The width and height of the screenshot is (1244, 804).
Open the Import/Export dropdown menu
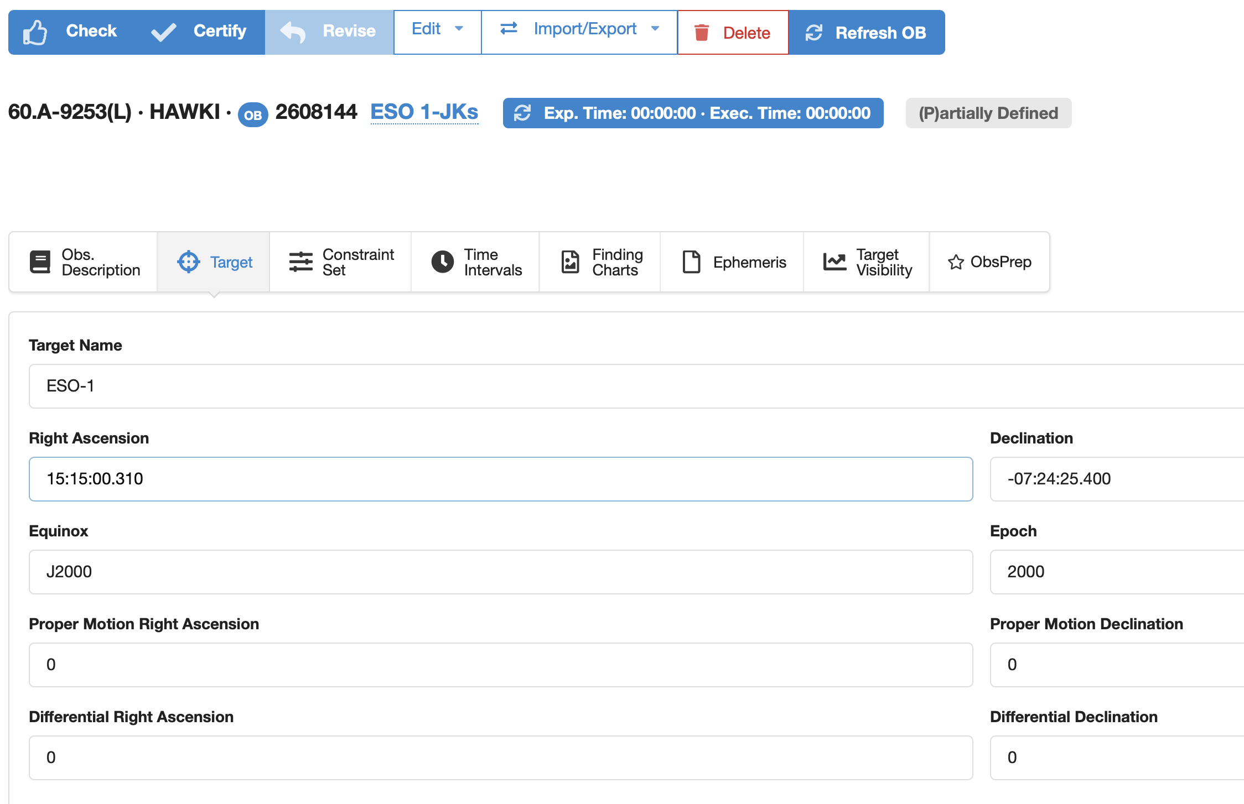tap(655, 29)
